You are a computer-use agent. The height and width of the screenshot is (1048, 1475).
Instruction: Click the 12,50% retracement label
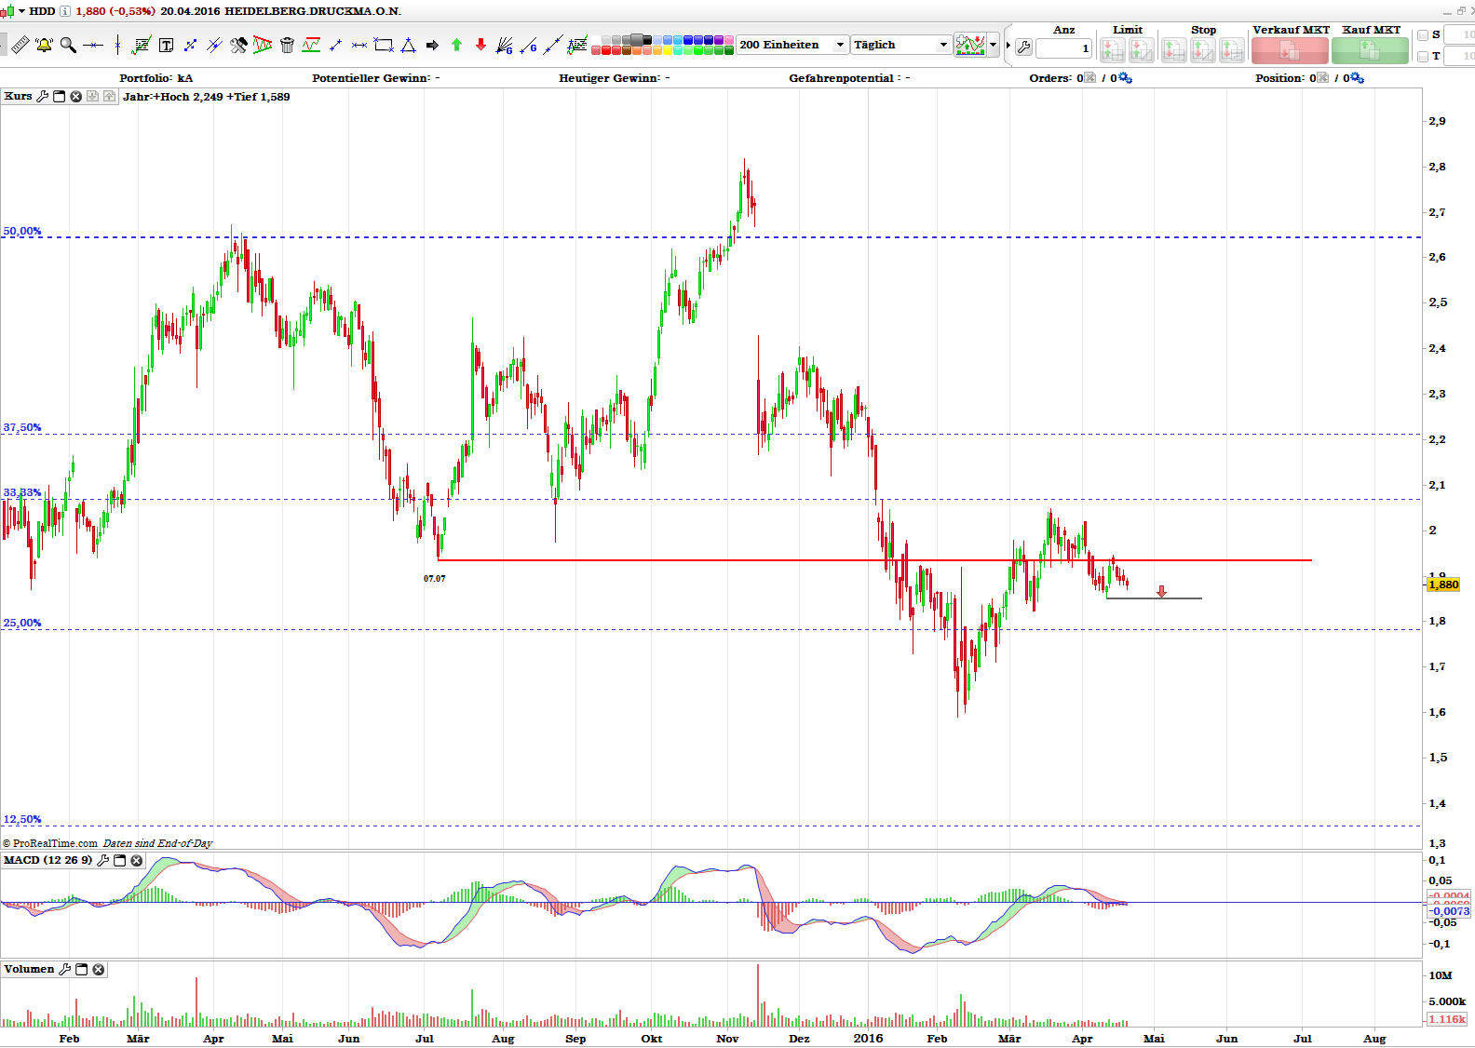tap(22, 819)
